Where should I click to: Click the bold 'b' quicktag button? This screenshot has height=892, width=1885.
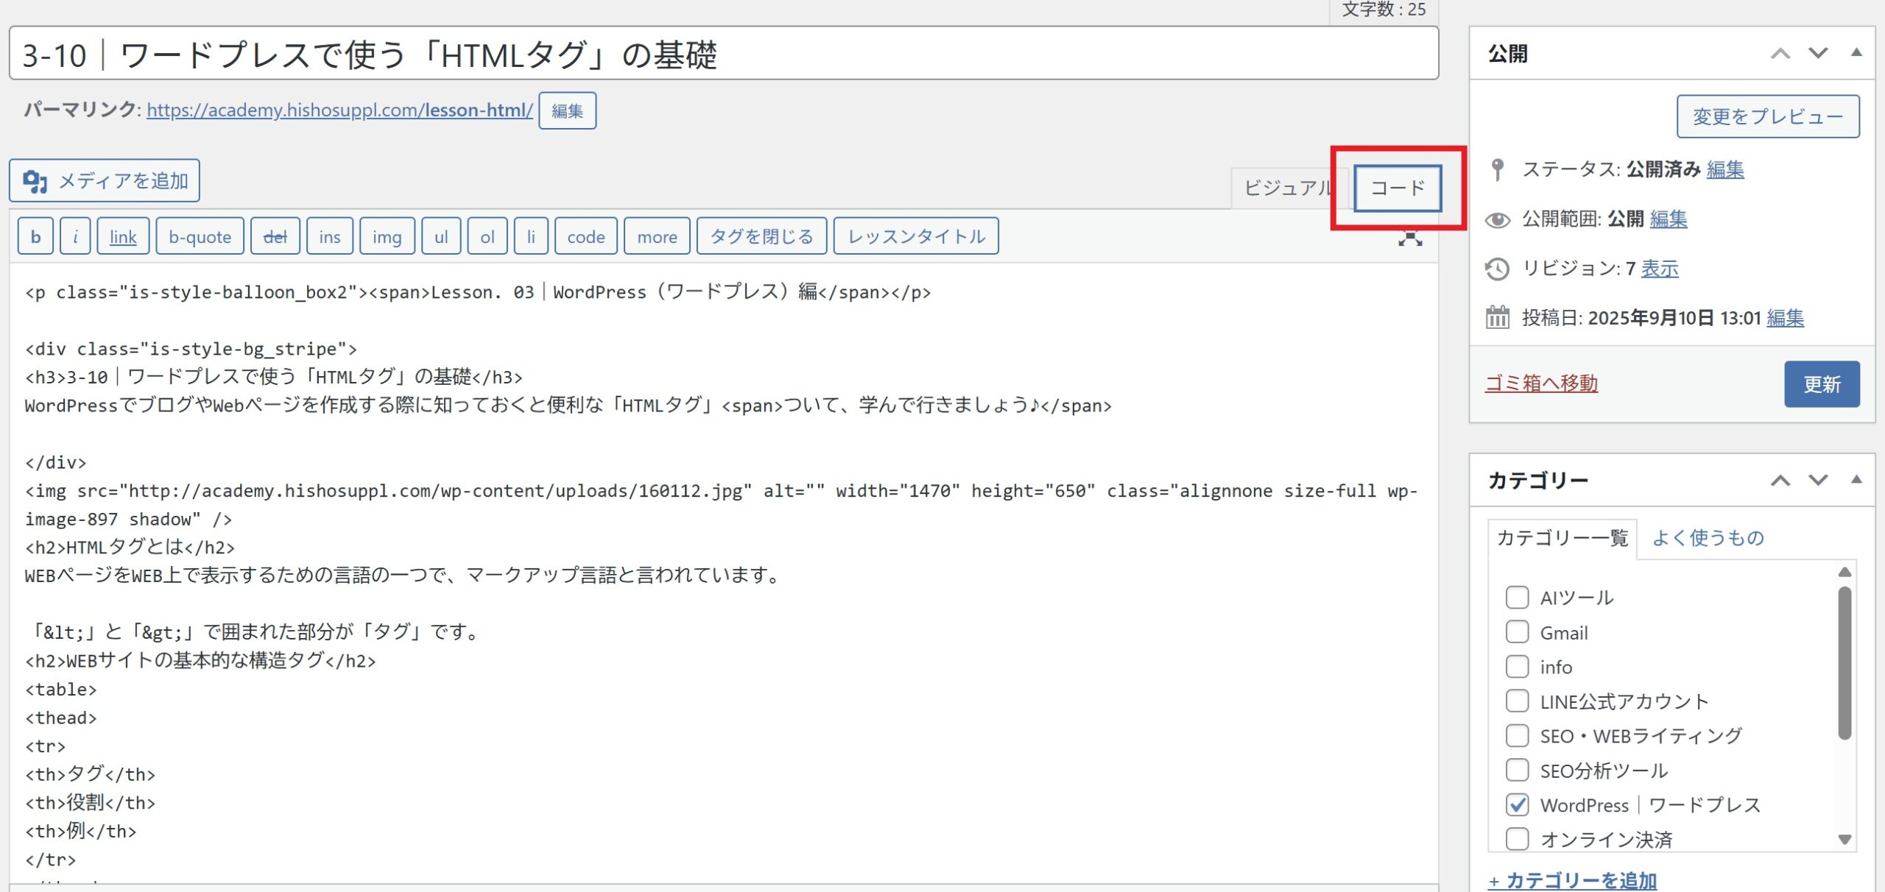[x=35, y=236]
